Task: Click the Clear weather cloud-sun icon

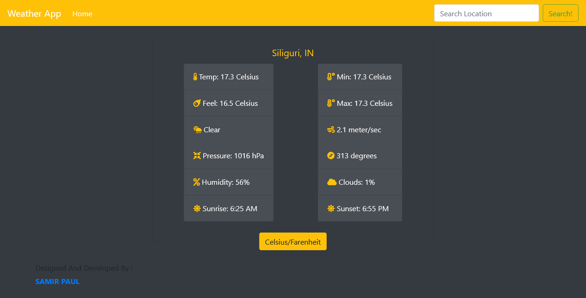Action: 198,130
